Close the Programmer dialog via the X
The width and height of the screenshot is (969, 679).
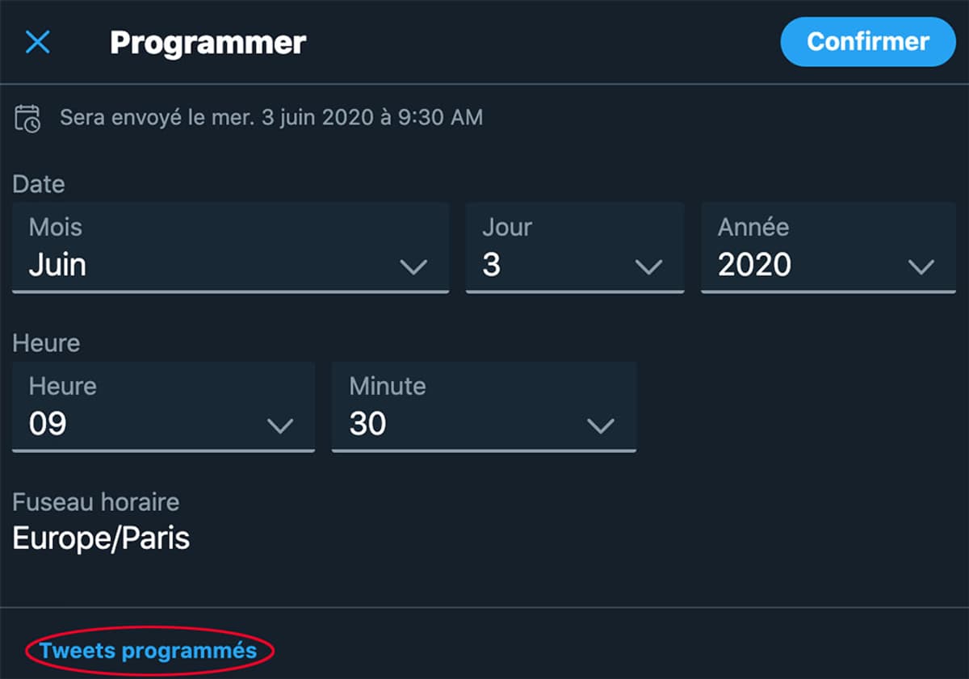[38, 42]
